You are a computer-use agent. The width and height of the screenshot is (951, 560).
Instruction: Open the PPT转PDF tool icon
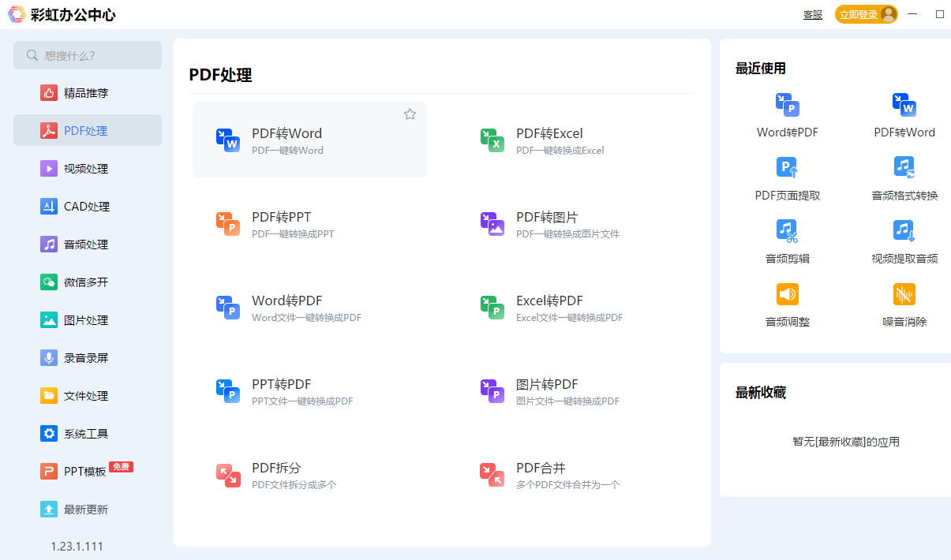point(228,391)
